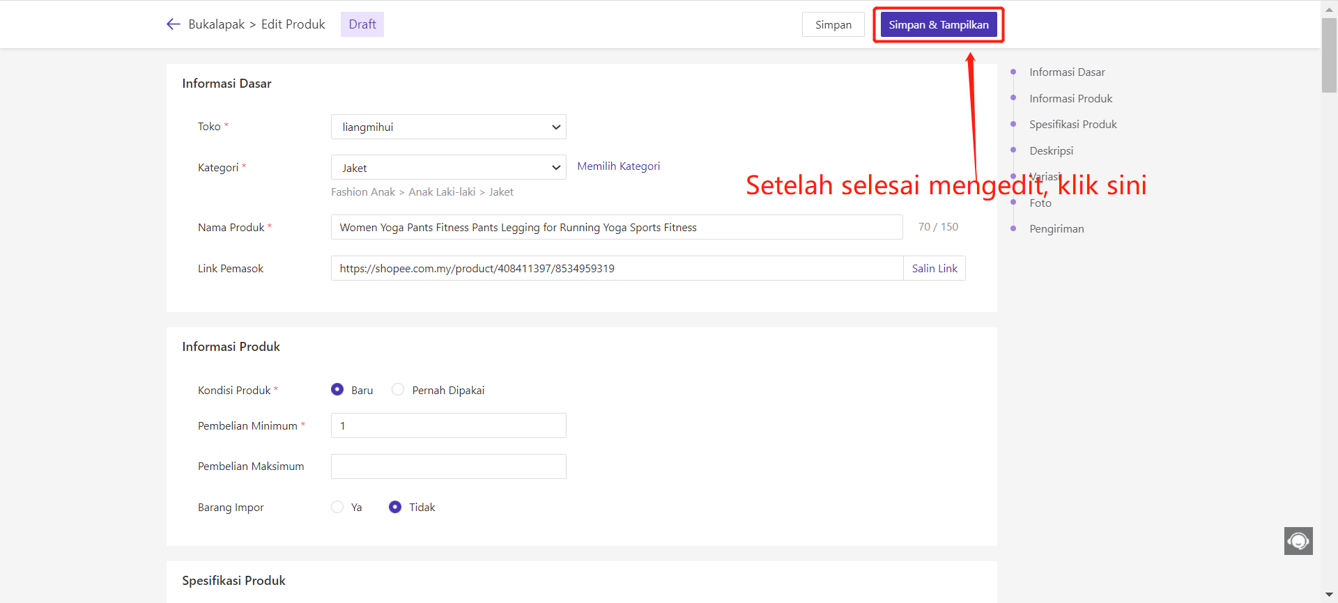The image size is (1338, 603).
Task: Expand the Kategori dropdown showing Jaket
Action: pyautogui.click(x=448, y=168)
